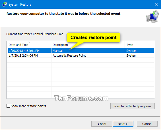Sort by Description column header
This screenshot has width=161, height=130.
[x=88, y=45]
